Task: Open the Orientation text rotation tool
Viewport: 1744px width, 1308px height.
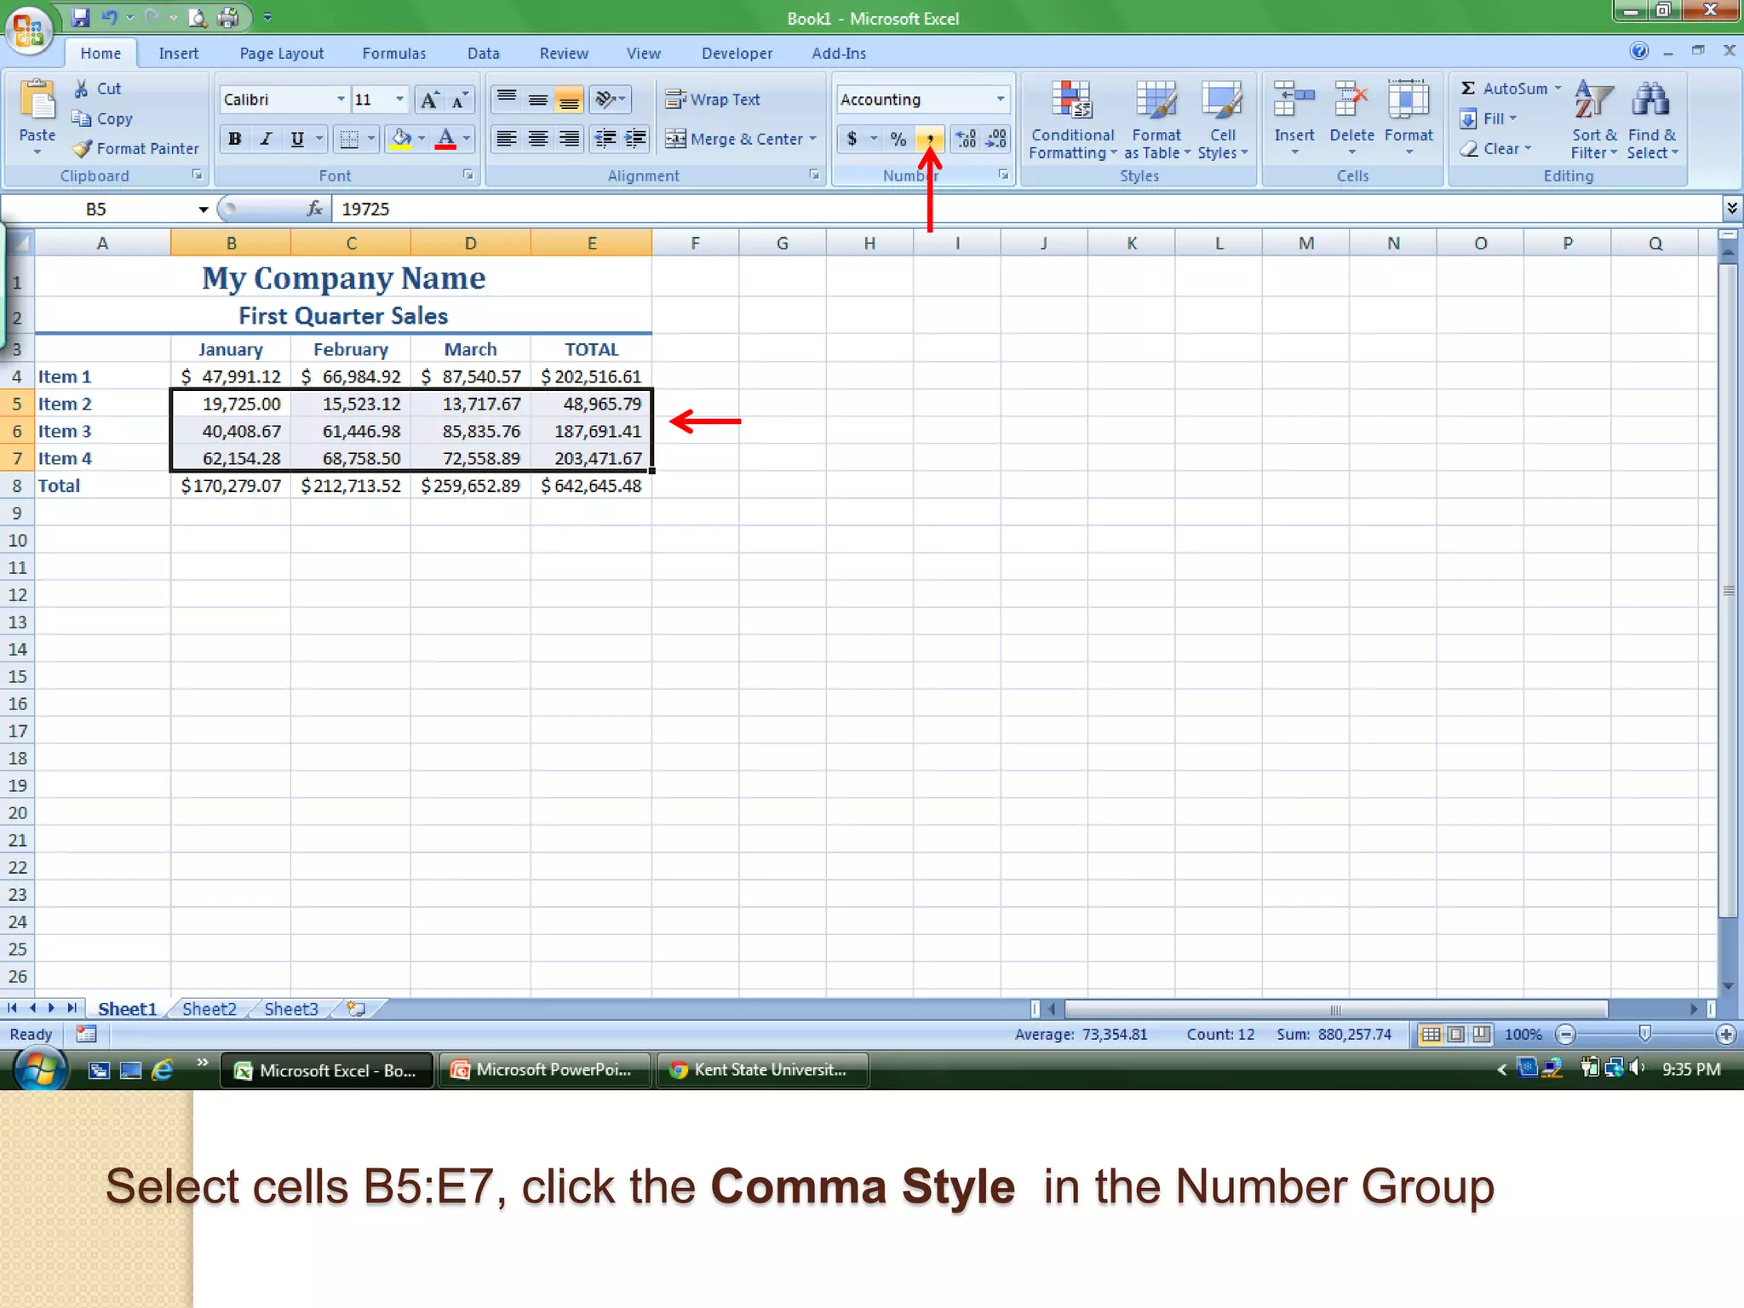Action: point(611,100)
